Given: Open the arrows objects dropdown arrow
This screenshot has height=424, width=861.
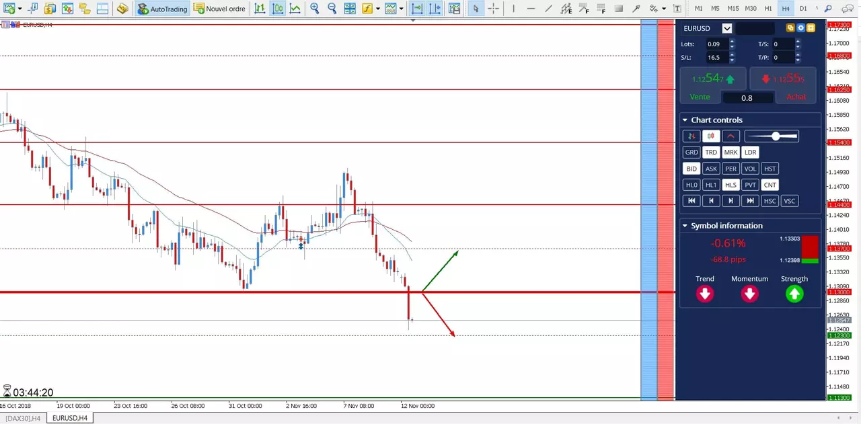Looking at the screenshot, I should click(x=664, y=9).
